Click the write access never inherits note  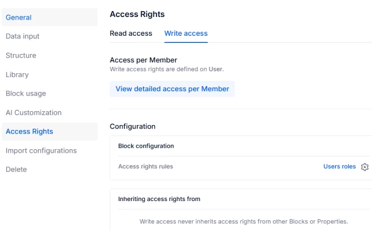[244, 221]
